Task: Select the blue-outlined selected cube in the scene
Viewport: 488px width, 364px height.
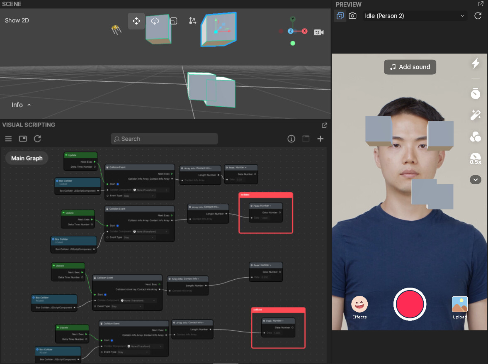Action: pyautogui.click(x=219, y=30)
